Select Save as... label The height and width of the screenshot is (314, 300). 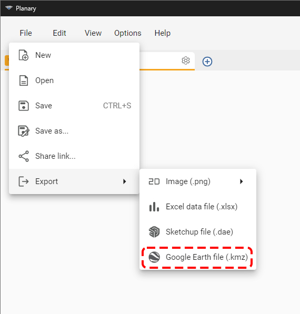click(x=52, y=131)
